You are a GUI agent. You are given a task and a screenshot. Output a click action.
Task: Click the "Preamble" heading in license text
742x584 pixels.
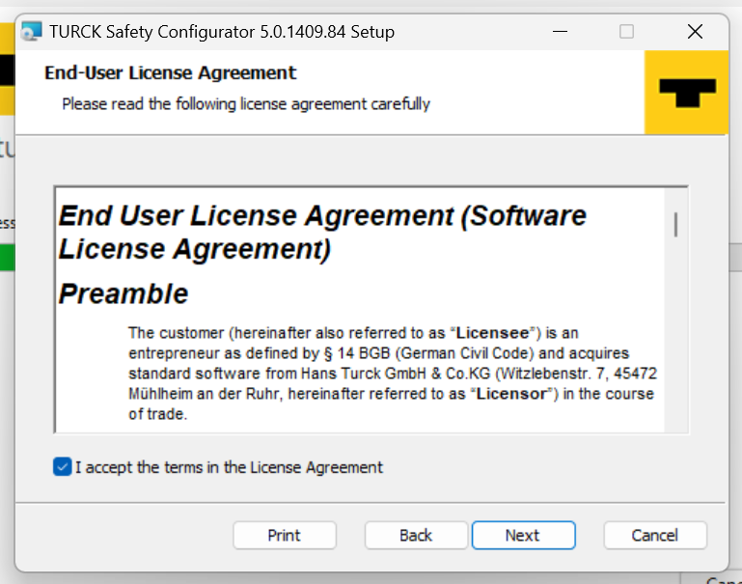click(124, 293)
